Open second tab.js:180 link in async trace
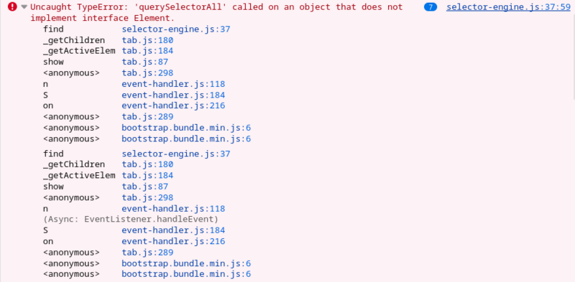 [147, 164]
